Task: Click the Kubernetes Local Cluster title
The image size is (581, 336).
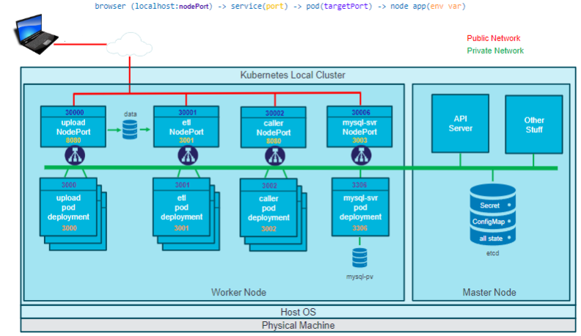Action: 293,76
